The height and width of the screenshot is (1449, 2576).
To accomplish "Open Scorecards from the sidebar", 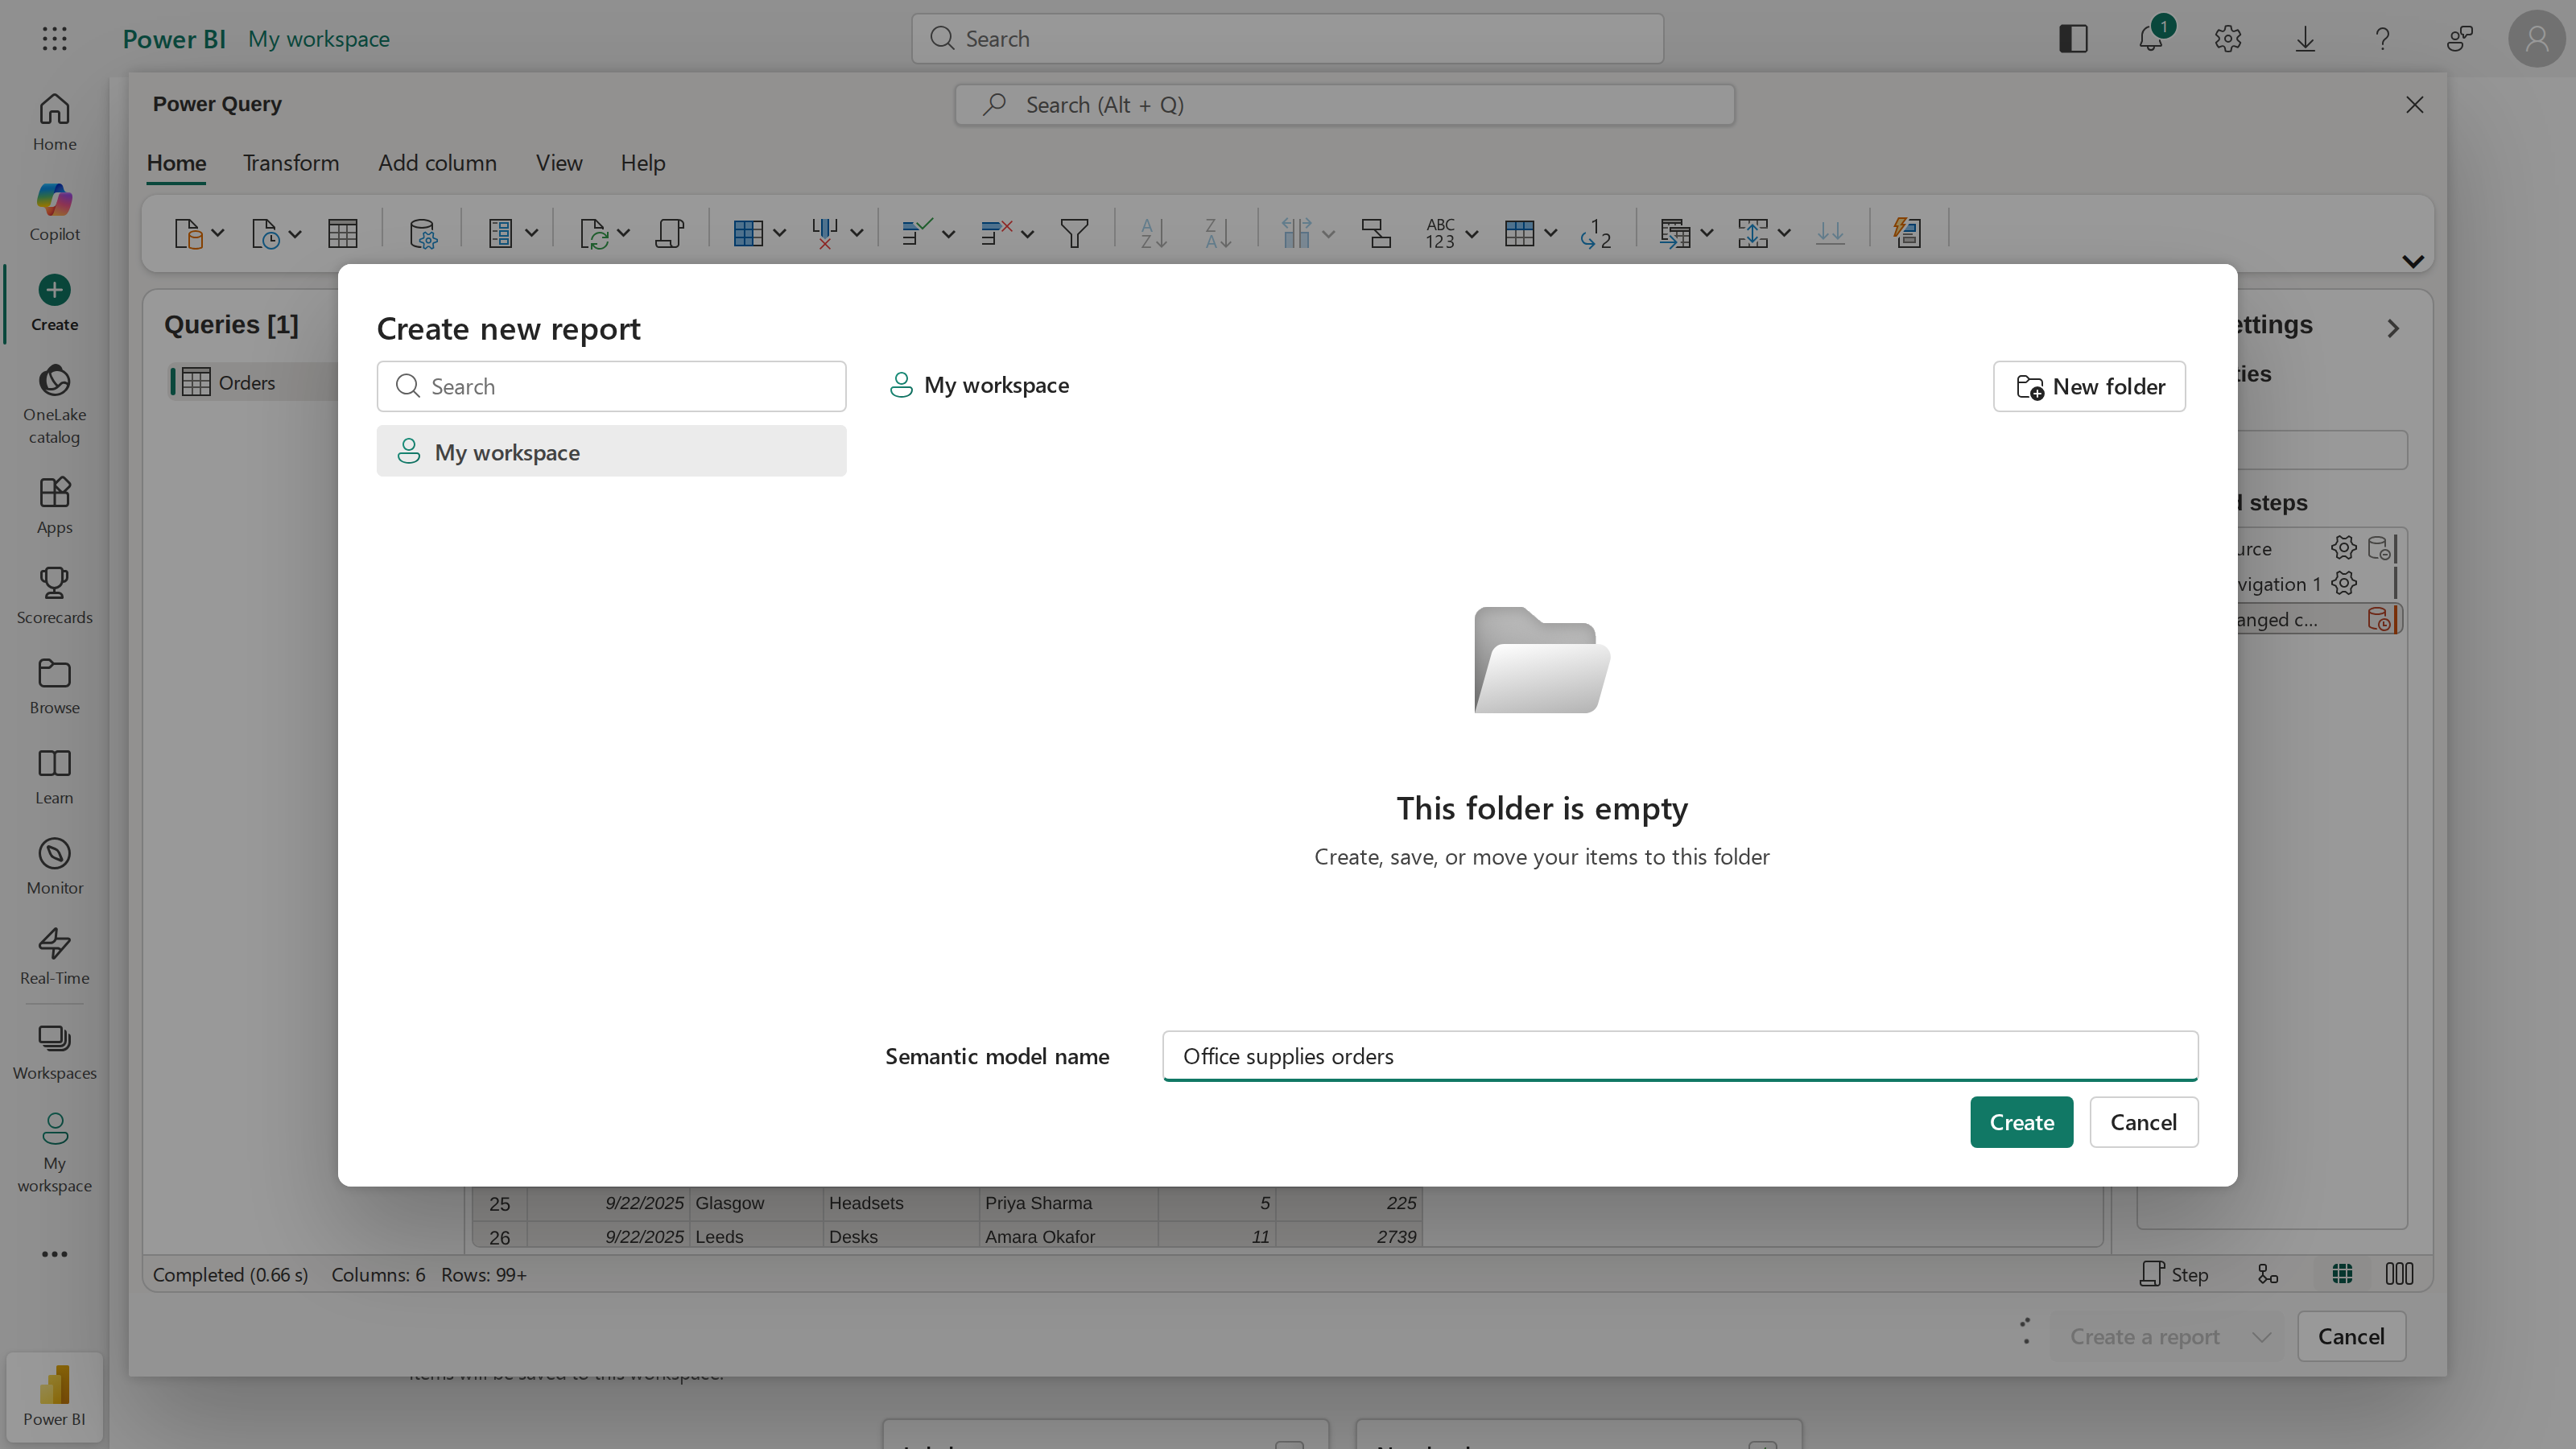I will [x=54, y=596].
